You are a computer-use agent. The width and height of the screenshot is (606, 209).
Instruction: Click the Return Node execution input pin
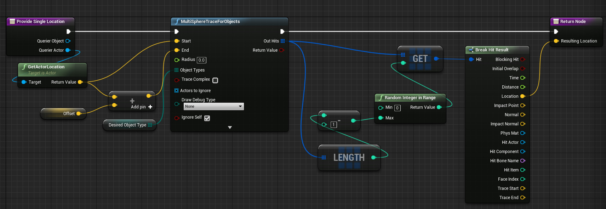[556, 32]
